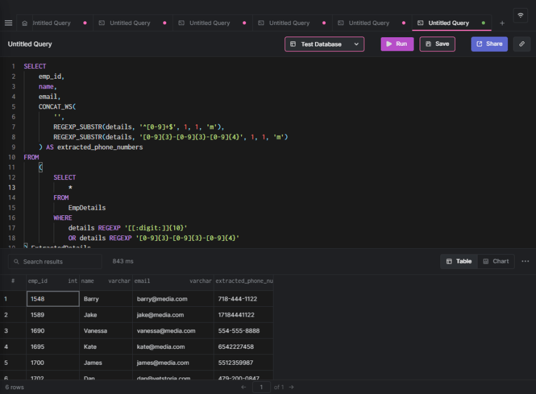Screen dimensions: 536x394
Task: Select phone cell 5512359987
Action: (244, 362)
